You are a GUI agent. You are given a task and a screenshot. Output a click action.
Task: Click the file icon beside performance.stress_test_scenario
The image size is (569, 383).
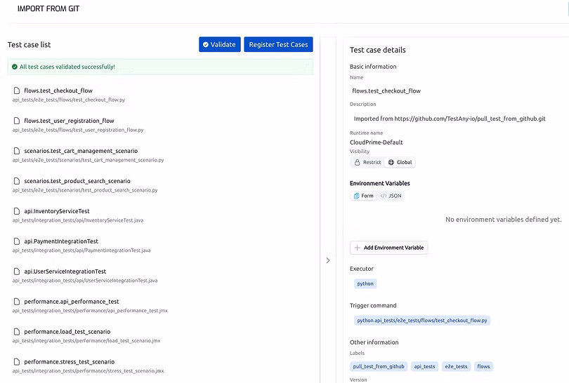pyautogui.click(x=17, y=361)
